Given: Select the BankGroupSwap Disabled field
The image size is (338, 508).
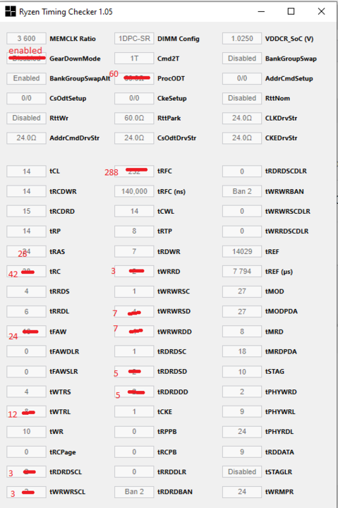Looking at the screenshot, I should click(242, 59).
